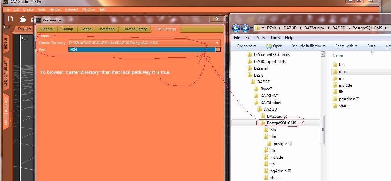Click the pgAdmin III folder in the file list
The width and height of the screenshot is (391, 181).
(x=346, y=99)
